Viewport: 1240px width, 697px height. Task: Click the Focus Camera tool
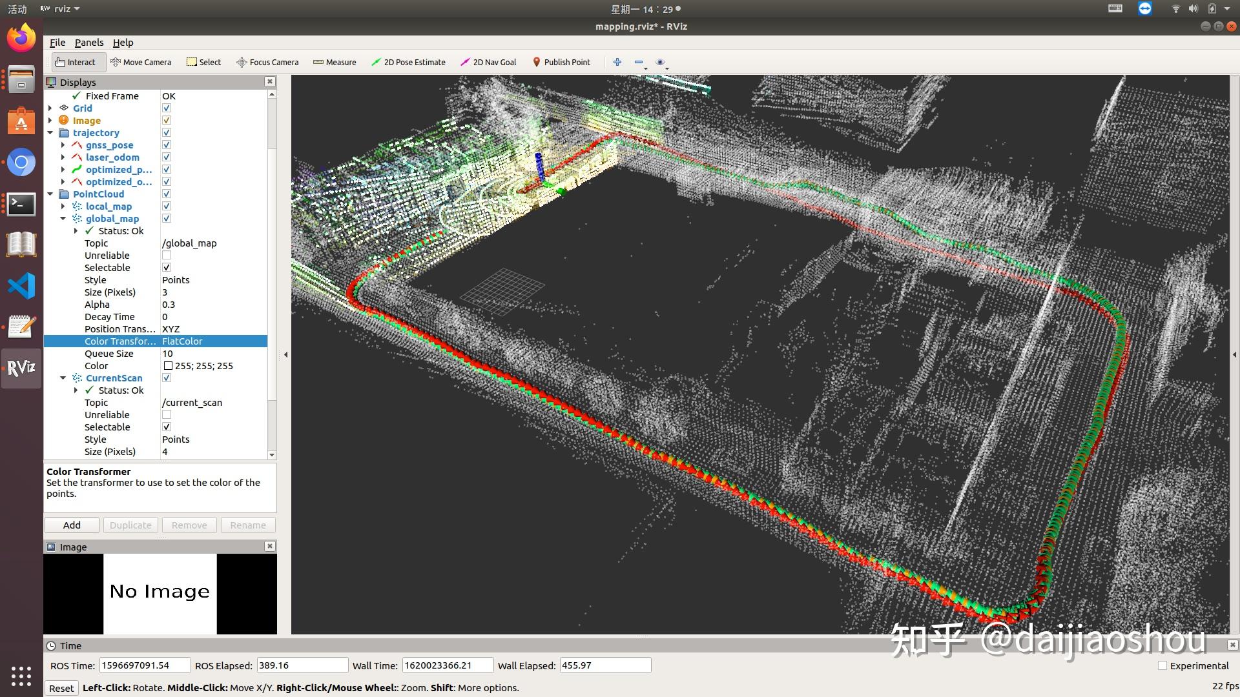tap(267, 62)
